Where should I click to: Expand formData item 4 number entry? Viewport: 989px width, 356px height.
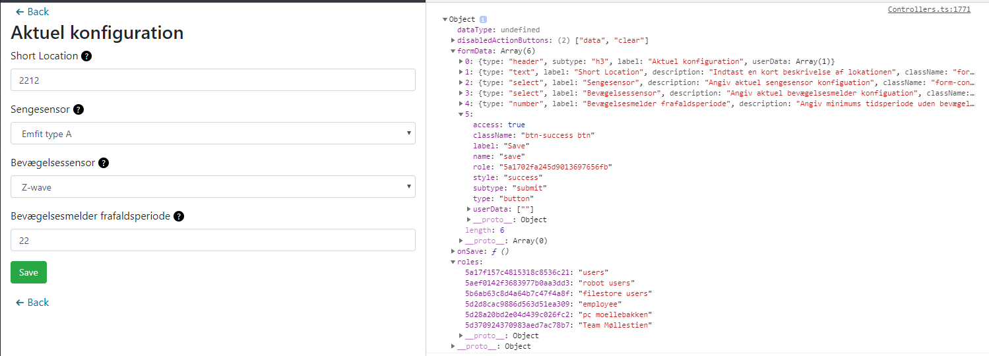coord(461,104)
